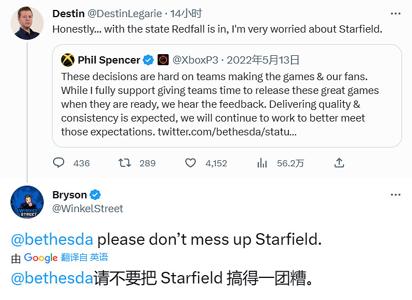Click the Xbox logo avatar
Viewport: 412px width, 300px height.
point(68,60)
